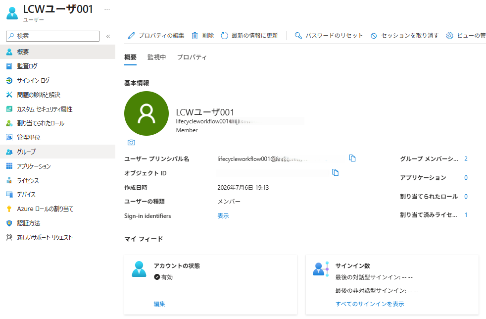The image size is (486, 319).
Task: Click the 割り当て済みライセンス count 1
Action: point(466,215)
